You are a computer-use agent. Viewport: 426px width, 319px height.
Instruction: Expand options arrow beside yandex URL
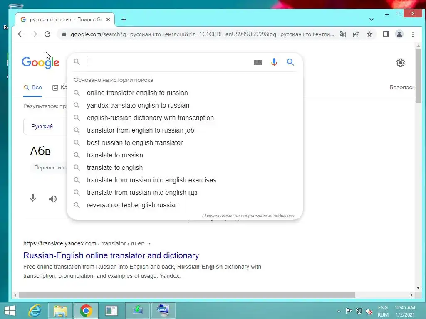[149, 243]
